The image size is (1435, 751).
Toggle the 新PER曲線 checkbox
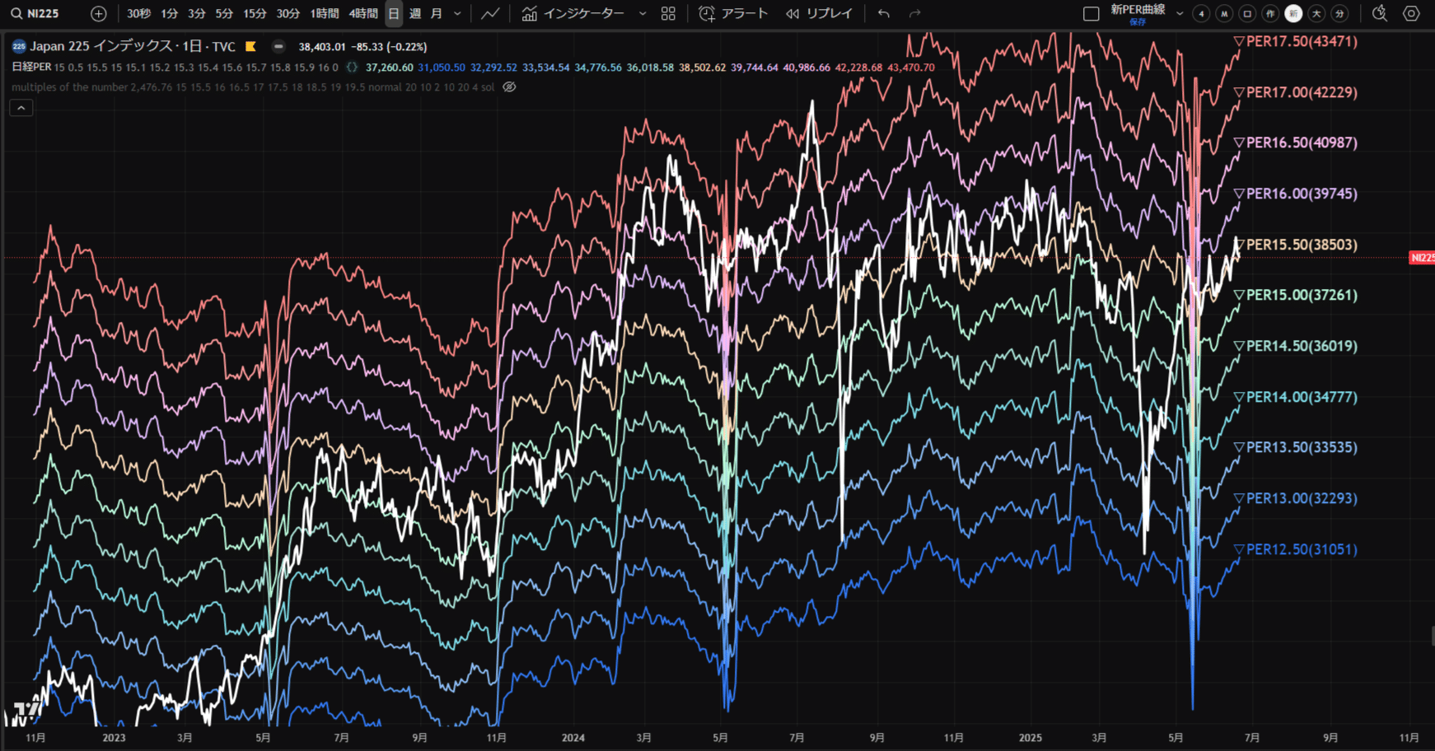click(x=1091, y=13)
